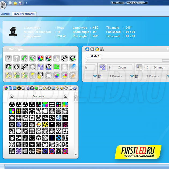Click the gobo list scroll down arrow
Viewport: 169px width, 169px height.
click(x=76, y=155)
